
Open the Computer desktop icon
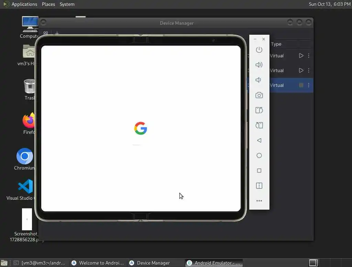(30, 27)
